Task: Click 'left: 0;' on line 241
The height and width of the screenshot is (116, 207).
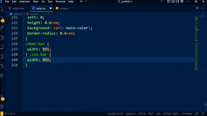Action: coord(36,17)
